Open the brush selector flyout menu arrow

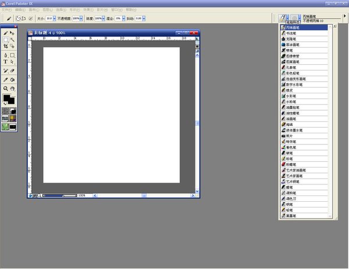coord(345,16)
